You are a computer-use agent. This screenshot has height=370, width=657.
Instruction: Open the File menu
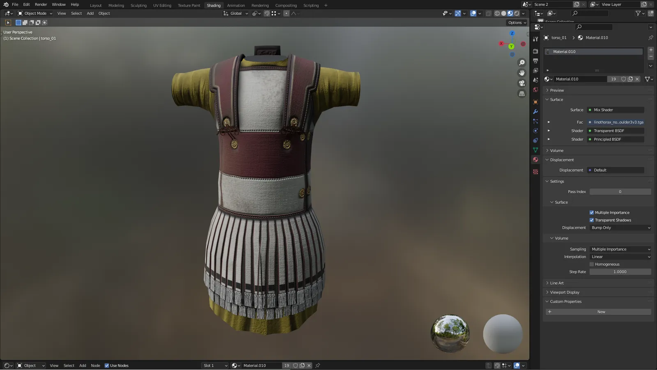15,5
